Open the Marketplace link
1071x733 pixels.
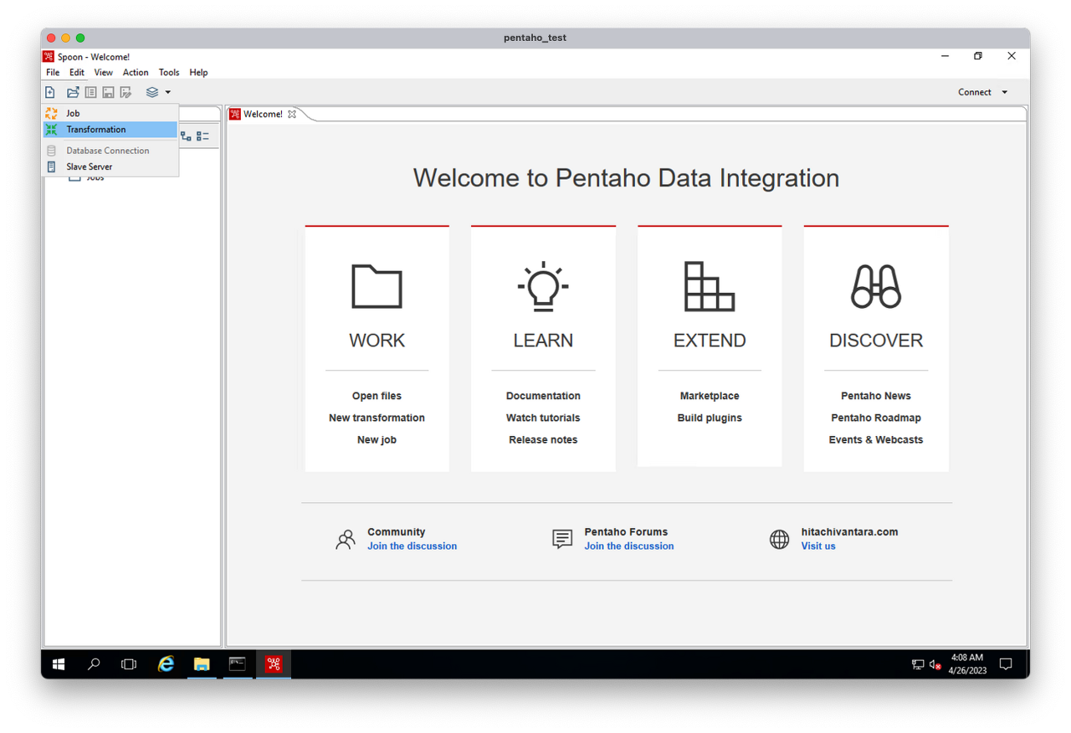tap(710, 396)
